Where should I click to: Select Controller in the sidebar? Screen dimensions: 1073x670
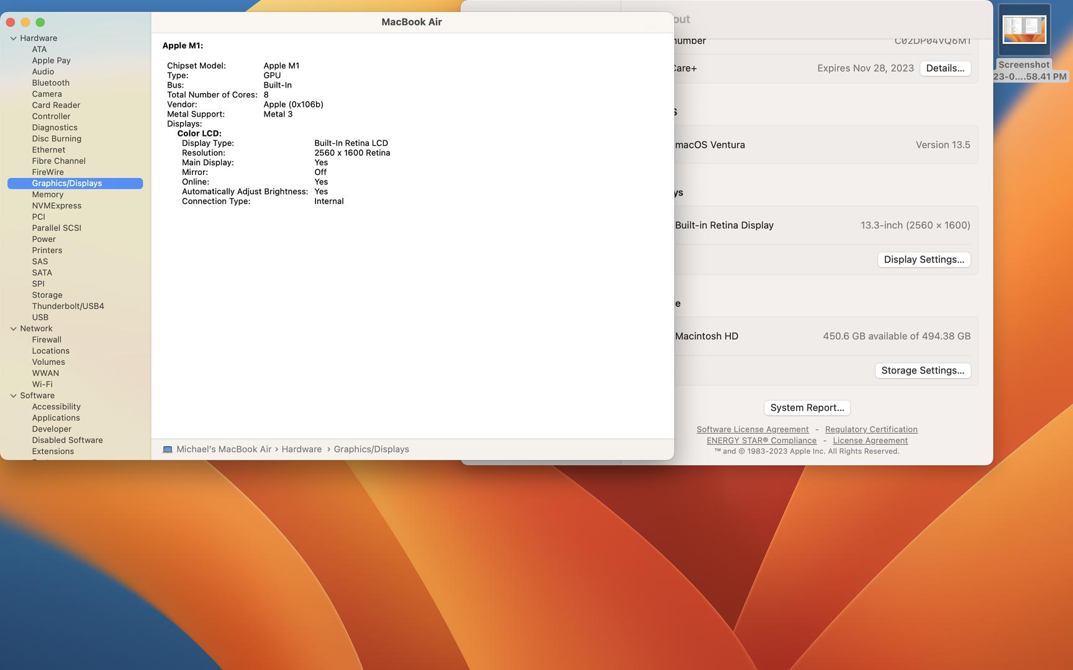click(51, 117)
